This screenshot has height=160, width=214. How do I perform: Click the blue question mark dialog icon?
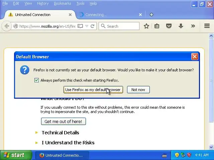[x=24, y=70]
